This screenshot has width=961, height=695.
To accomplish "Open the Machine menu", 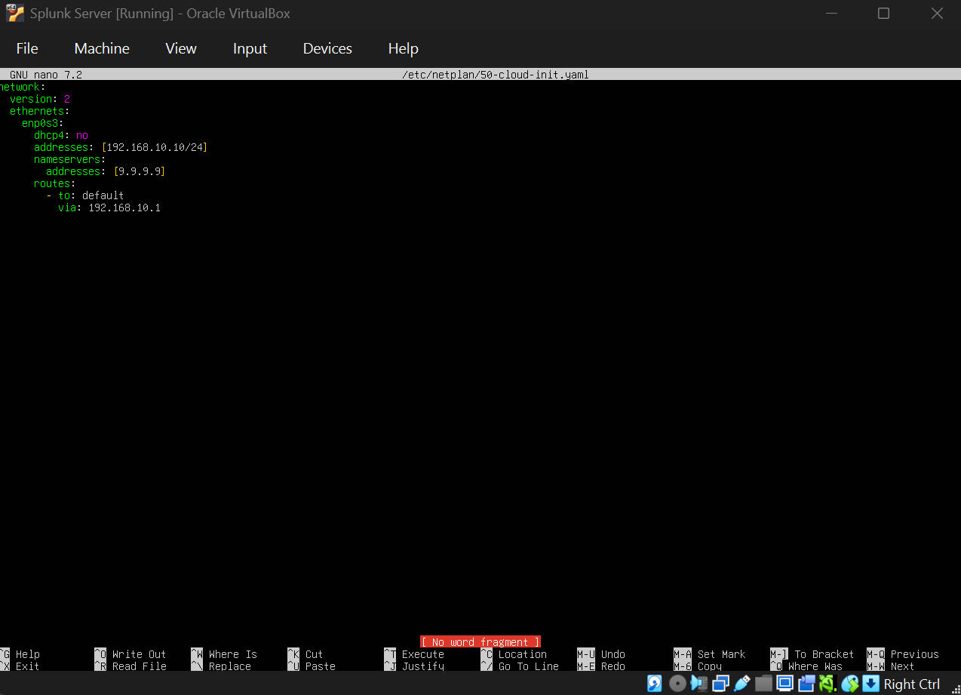I will pos(101,48).
